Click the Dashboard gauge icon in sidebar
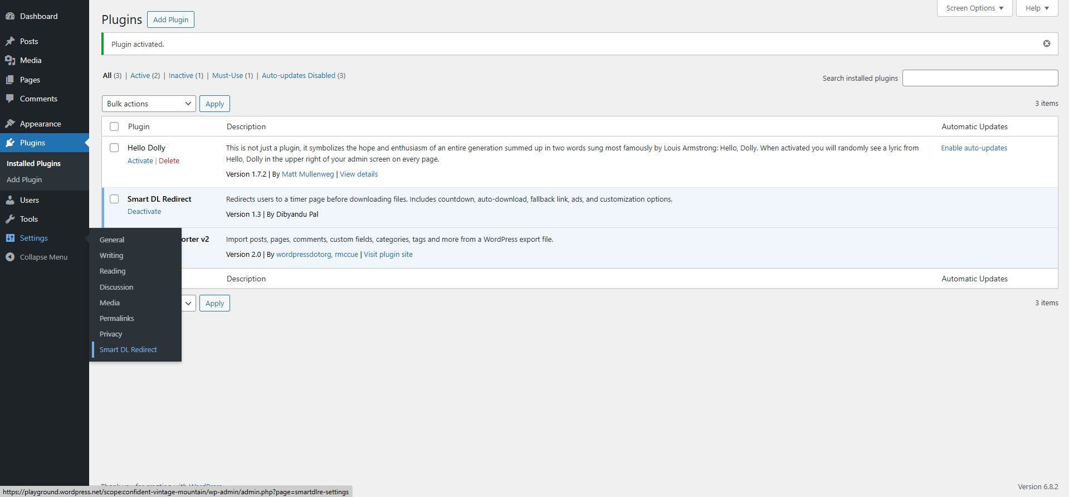The width and height of the screenshot is (1069, 497). (x=10, y=16)
